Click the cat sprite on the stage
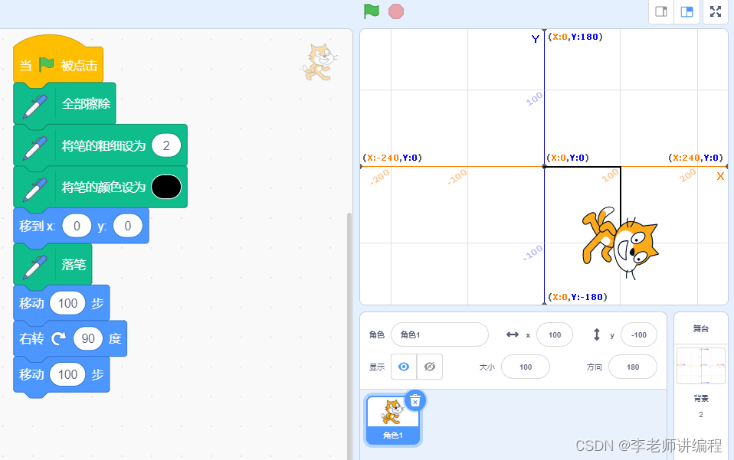Viewport: 734px width, 460px height. coord(620,243)
